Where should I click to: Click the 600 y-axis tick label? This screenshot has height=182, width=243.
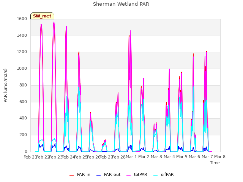[23, 102]
